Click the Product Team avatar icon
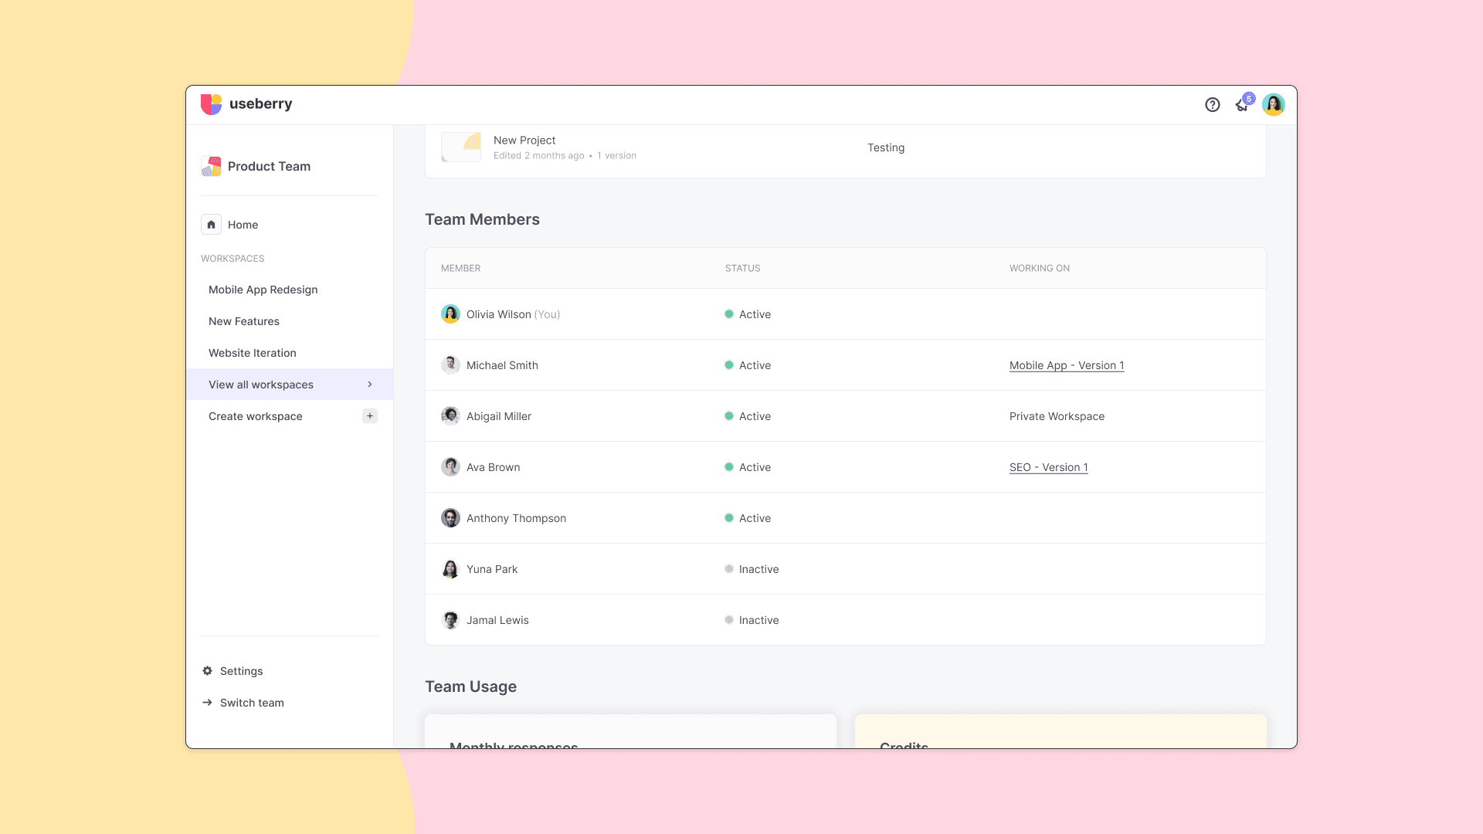The image size is (1483, 834). 211,166
